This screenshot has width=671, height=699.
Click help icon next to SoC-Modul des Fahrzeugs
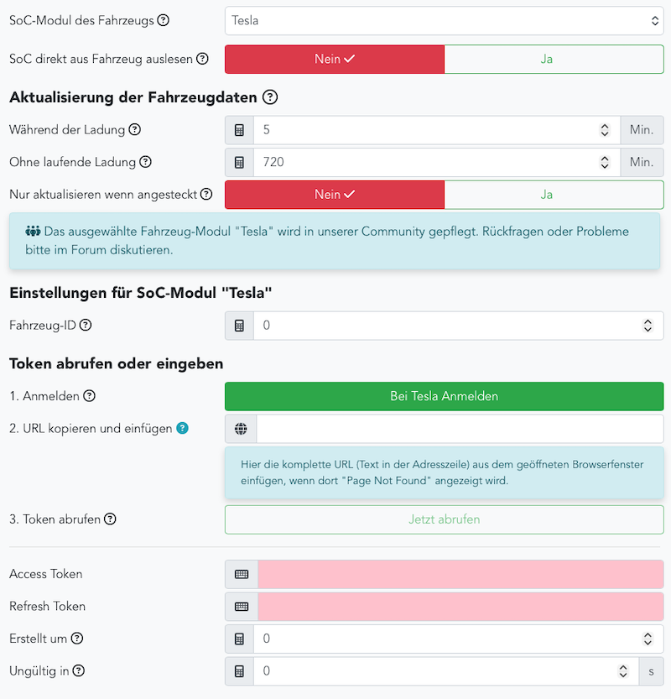coord(163,20)
